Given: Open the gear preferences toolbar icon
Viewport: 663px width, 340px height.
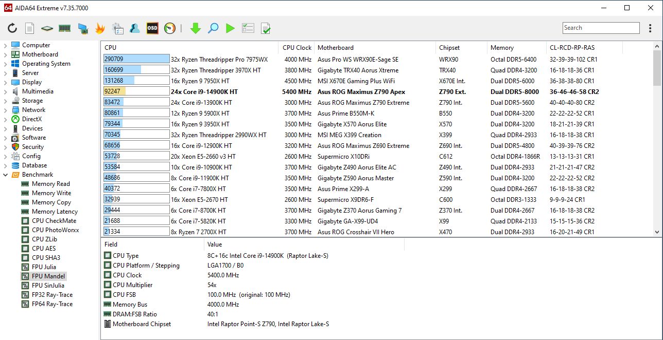Looking at the screenshot, I should [x=117, y=28].
